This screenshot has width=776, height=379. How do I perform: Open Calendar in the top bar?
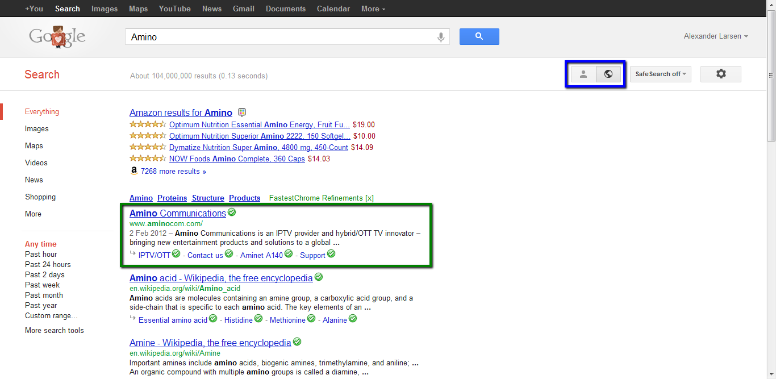[x=335, y=9]
